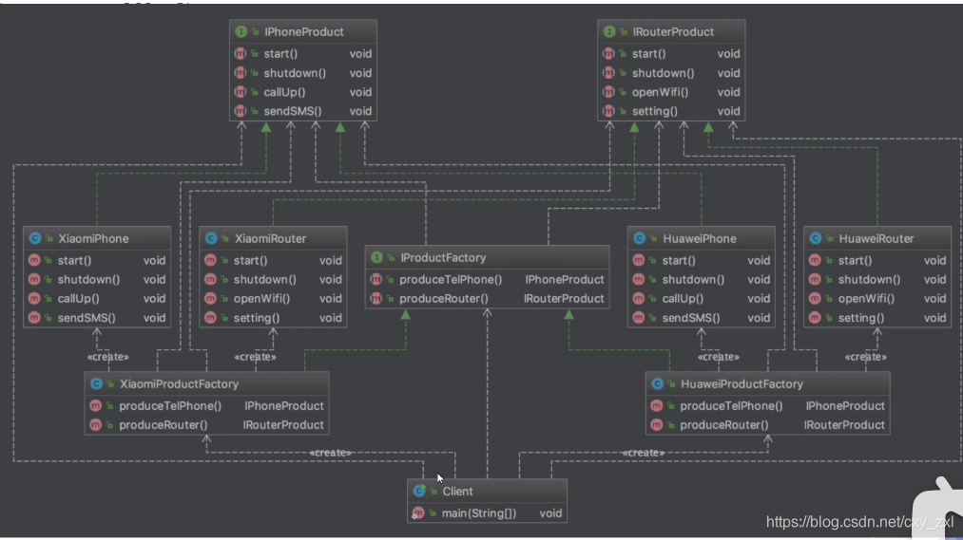Click method icon beside XiaomiPhone sendSMS()
This screenshot has height=540, width=963.
[x=34, y=318]
